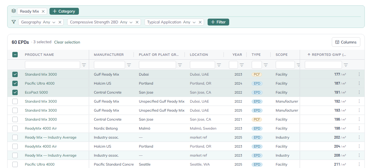Open the Columns chooser

coord(346,42)
